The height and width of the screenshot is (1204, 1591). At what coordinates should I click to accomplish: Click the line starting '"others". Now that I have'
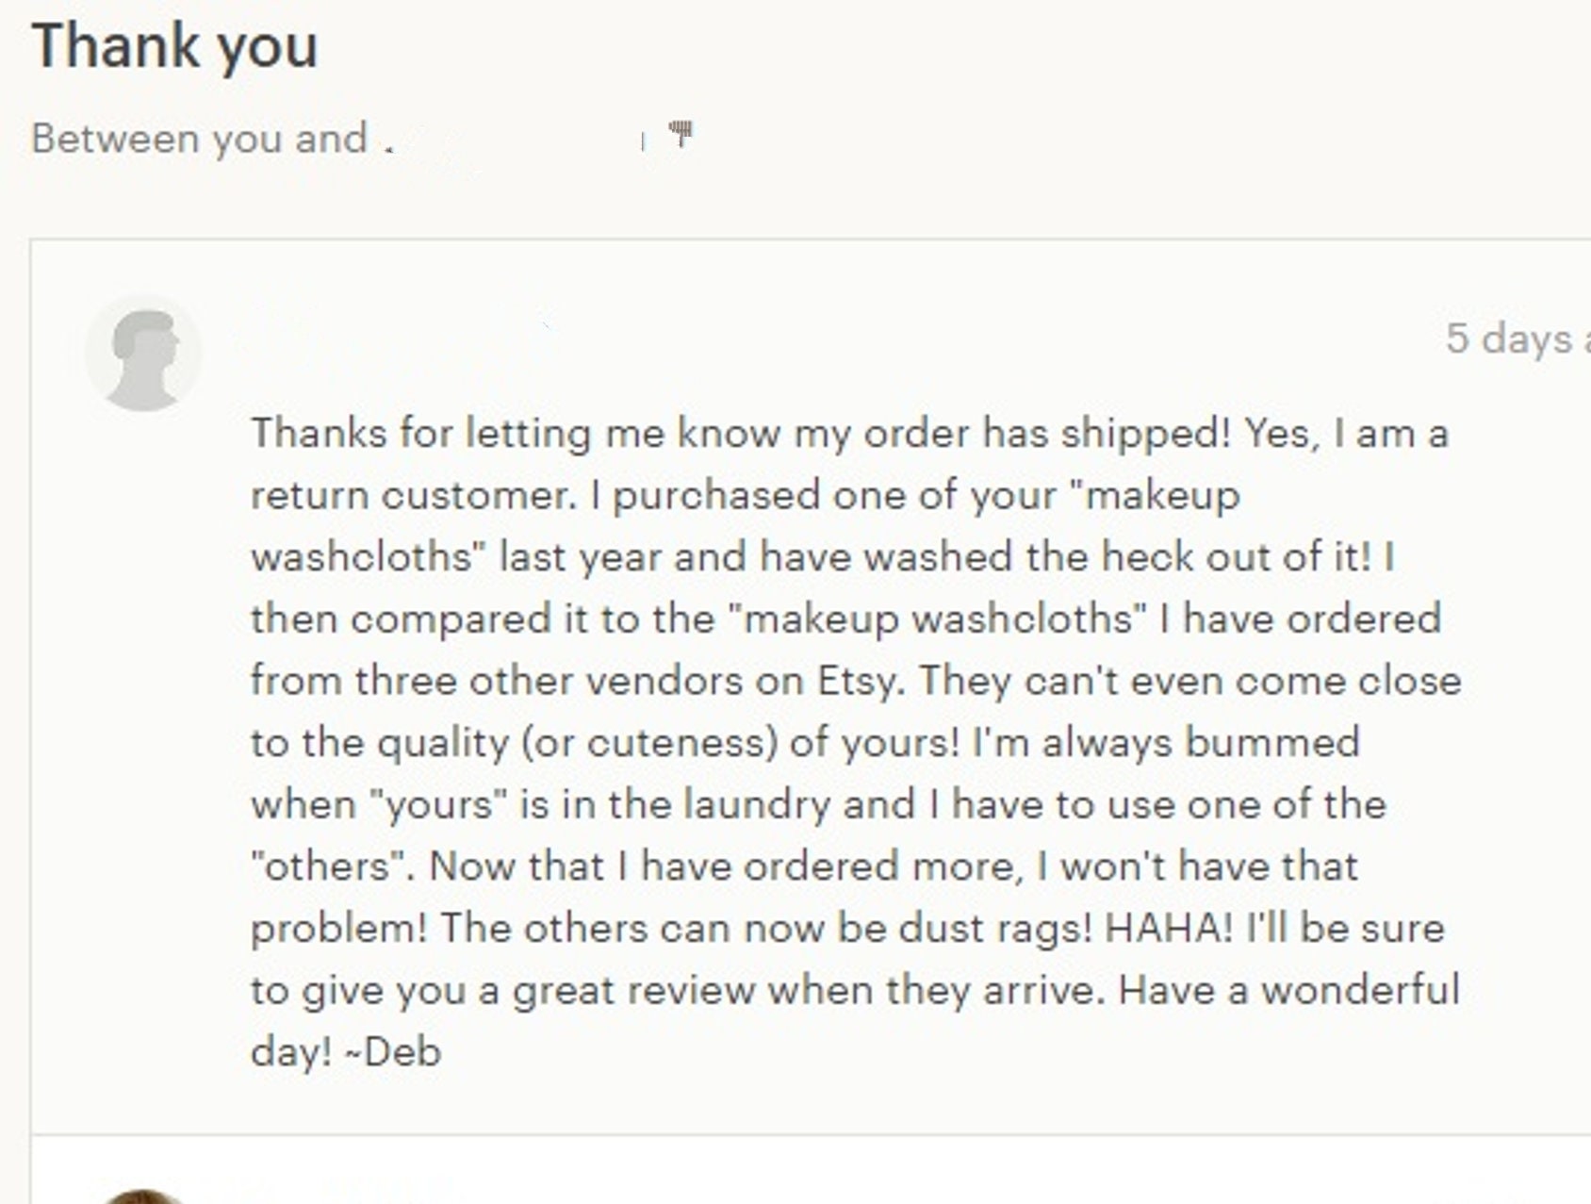[x=805, y=866]
